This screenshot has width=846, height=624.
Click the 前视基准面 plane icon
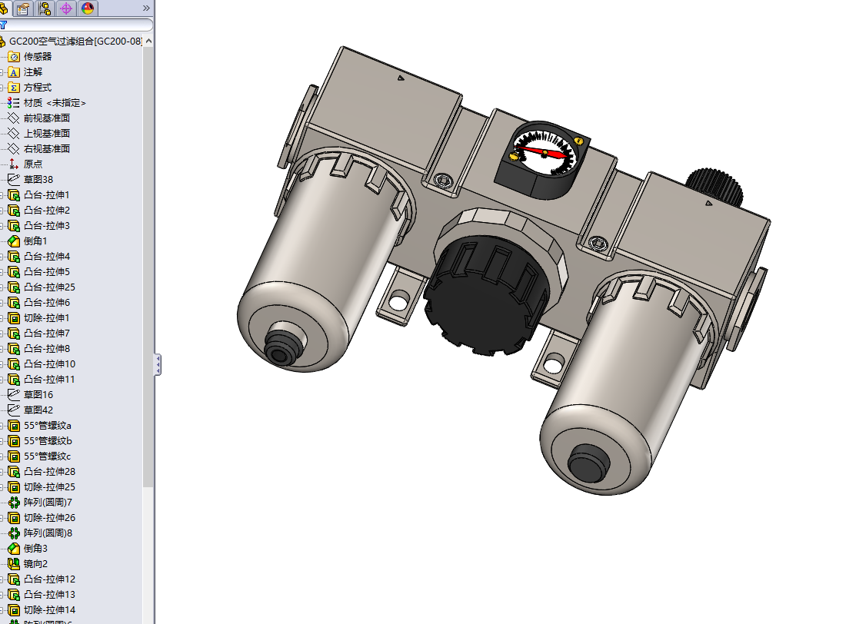(x=14, y=118)
